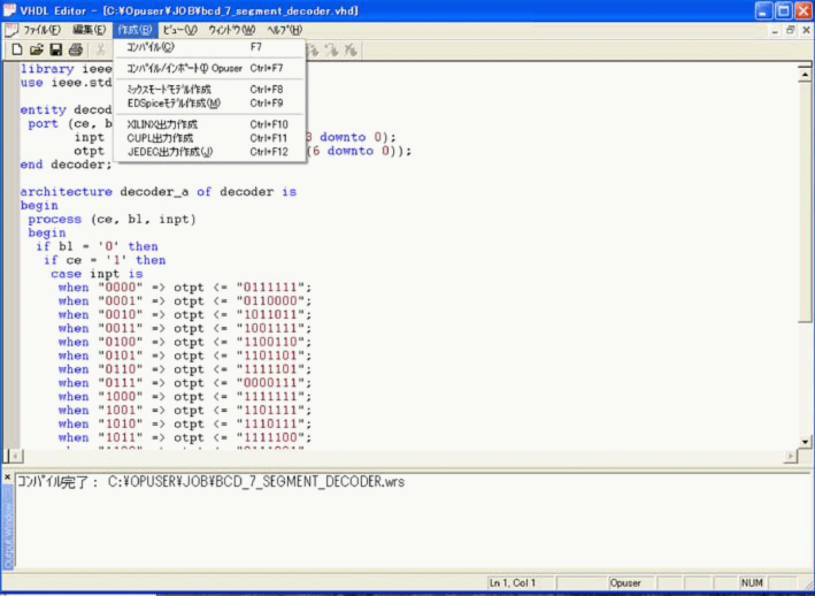Restore the inner document window
The height and width of the screenshot is (596, 815).
(x=791, y=30)
